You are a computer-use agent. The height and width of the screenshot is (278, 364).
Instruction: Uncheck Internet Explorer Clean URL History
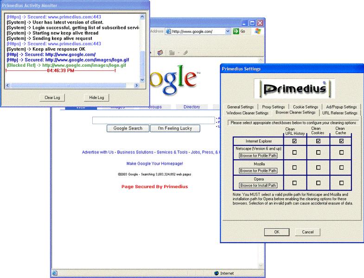coord(294,141)
